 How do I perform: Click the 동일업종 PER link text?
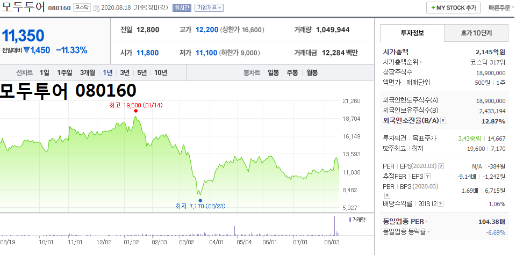[x=404, y=222]
